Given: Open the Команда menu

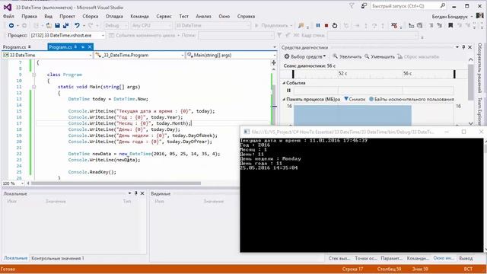Looking at the screenshot, I should coord(139,16).
